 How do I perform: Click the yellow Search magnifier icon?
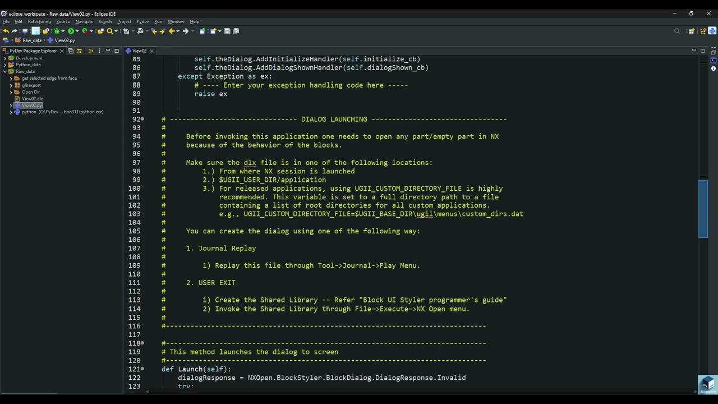pyautogui.click(x=109, y=31)
